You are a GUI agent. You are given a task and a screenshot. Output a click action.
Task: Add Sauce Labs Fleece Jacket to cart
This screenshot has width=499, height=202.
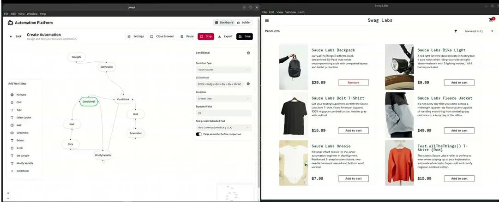tap(459, 131)
